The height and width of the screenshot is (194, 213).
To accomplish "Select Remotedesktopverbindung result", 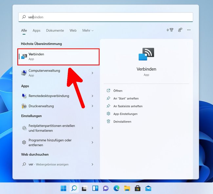I will coord(58,96).
